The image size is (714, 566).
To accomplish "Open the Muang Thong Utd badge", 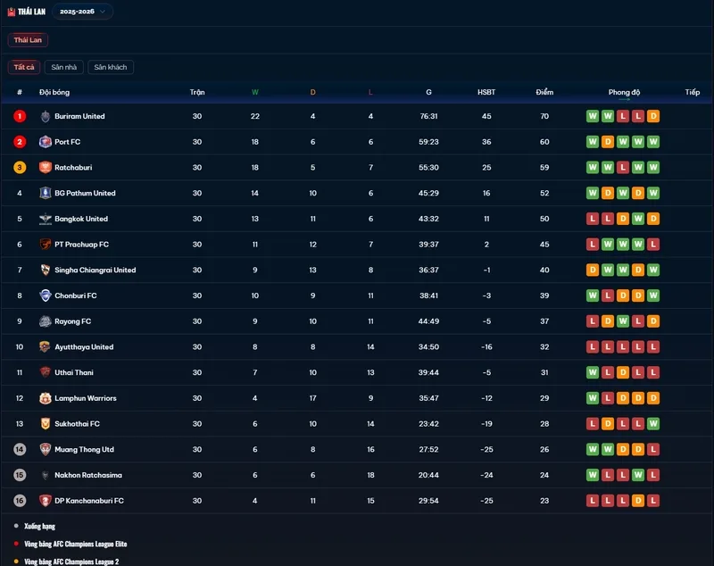I will tap(46, 449).
